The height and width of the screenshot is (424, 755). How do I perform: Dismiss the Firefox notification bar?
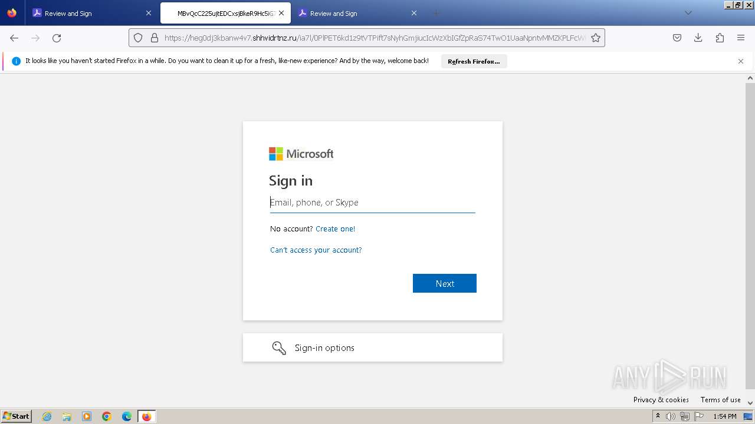[741, 61]
